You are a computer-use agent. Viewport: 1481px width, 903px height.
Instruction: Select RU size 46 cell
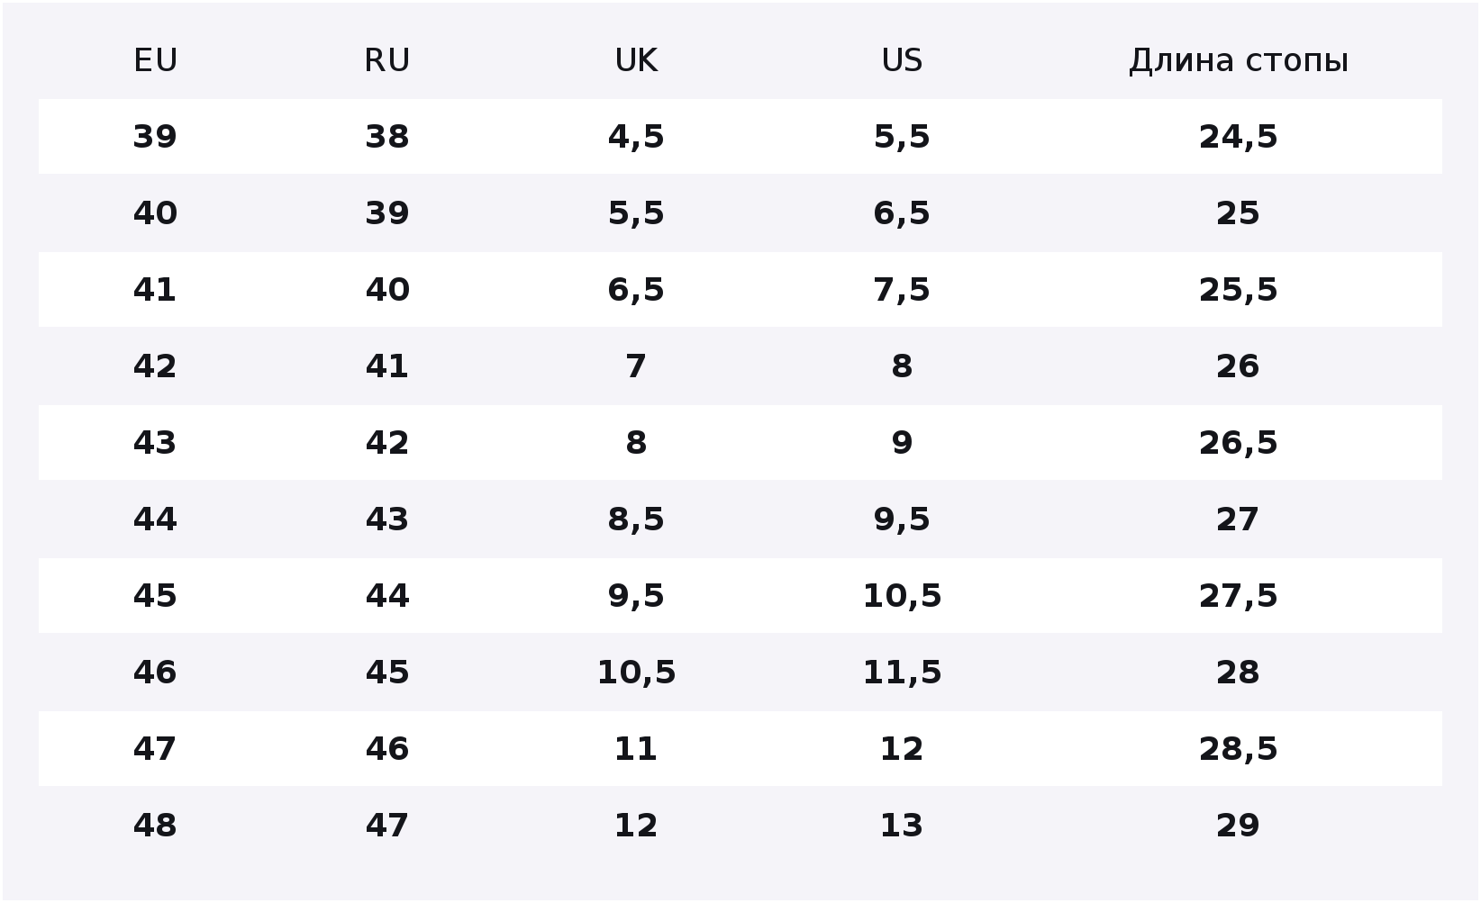(x=387, y=749)
